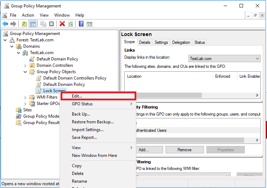Image resolution: width=267 pixels, height=188 pixels.
Task: Select Back Up... in the context menu
Action: [x=81, y=114]
